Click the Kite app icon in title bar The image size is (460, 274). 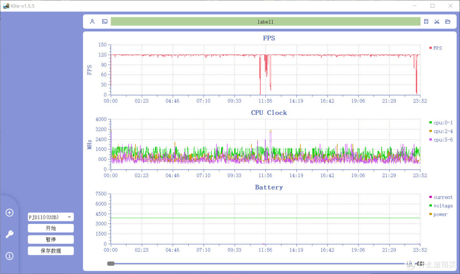point(6,6)
